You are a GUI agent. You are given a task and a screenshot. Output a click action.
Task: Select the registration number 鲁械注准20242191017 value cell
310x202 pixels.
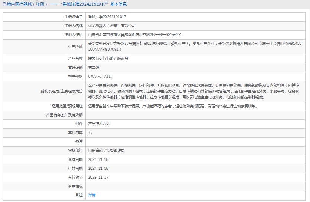(x=107, y=17)
